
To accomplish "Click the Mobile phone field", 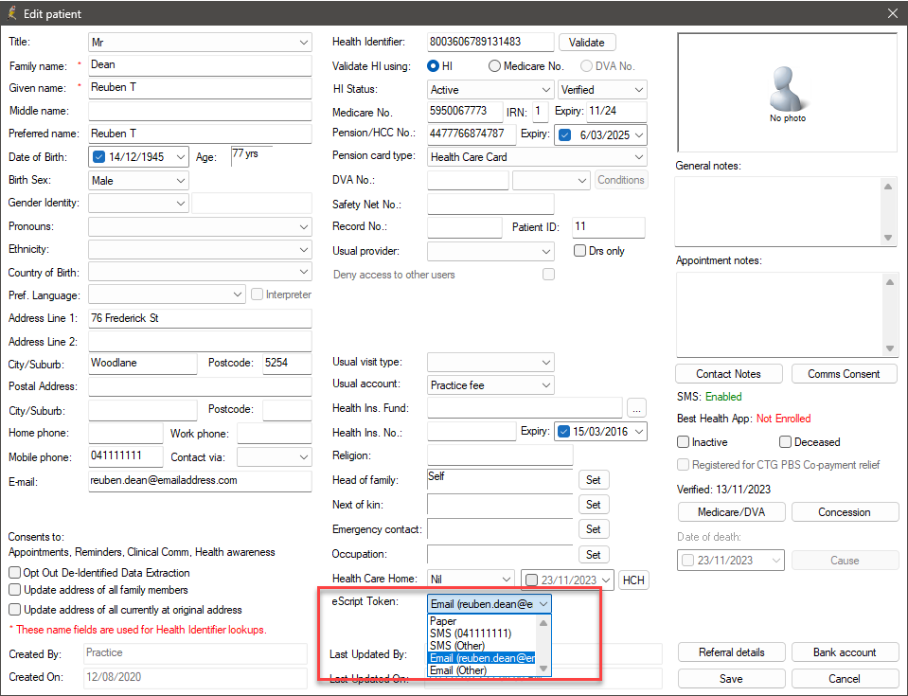I will point(126,456).
